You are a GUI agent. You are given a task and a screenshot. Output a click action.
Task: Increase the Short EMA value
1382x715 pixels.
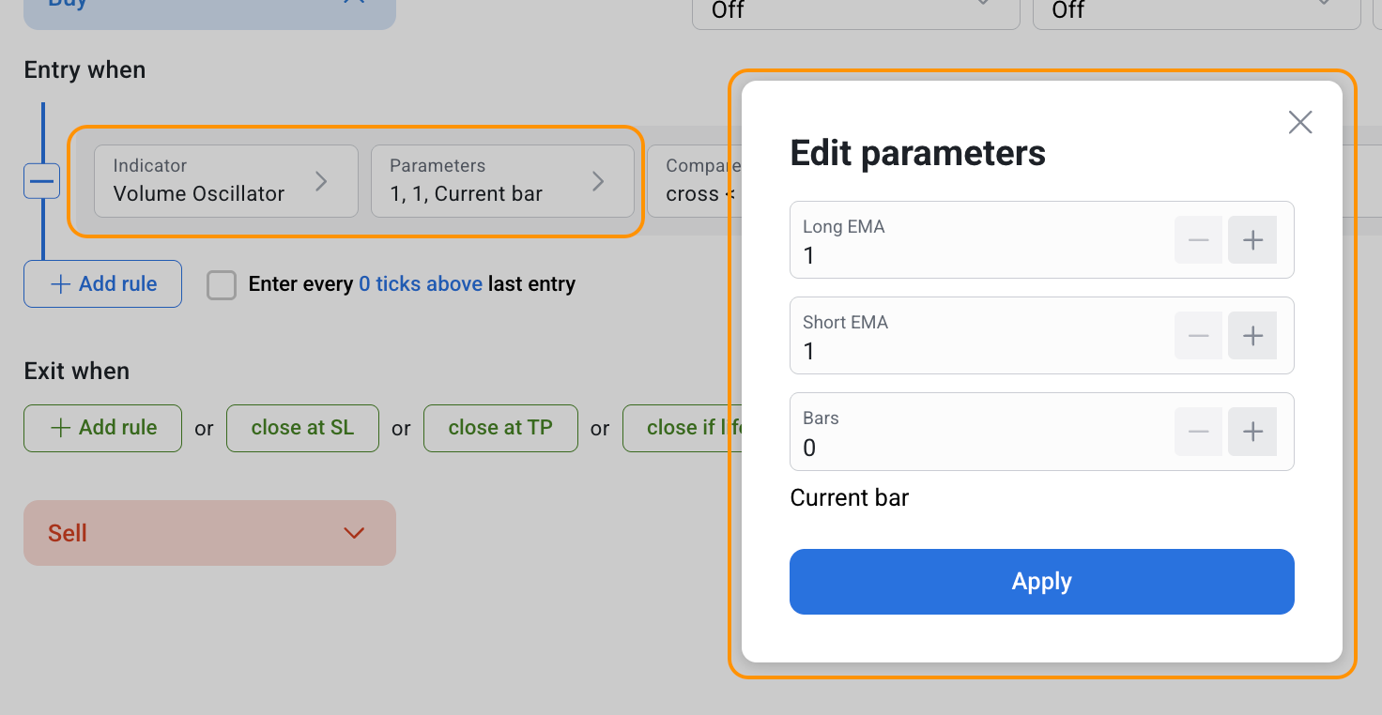1252,336
